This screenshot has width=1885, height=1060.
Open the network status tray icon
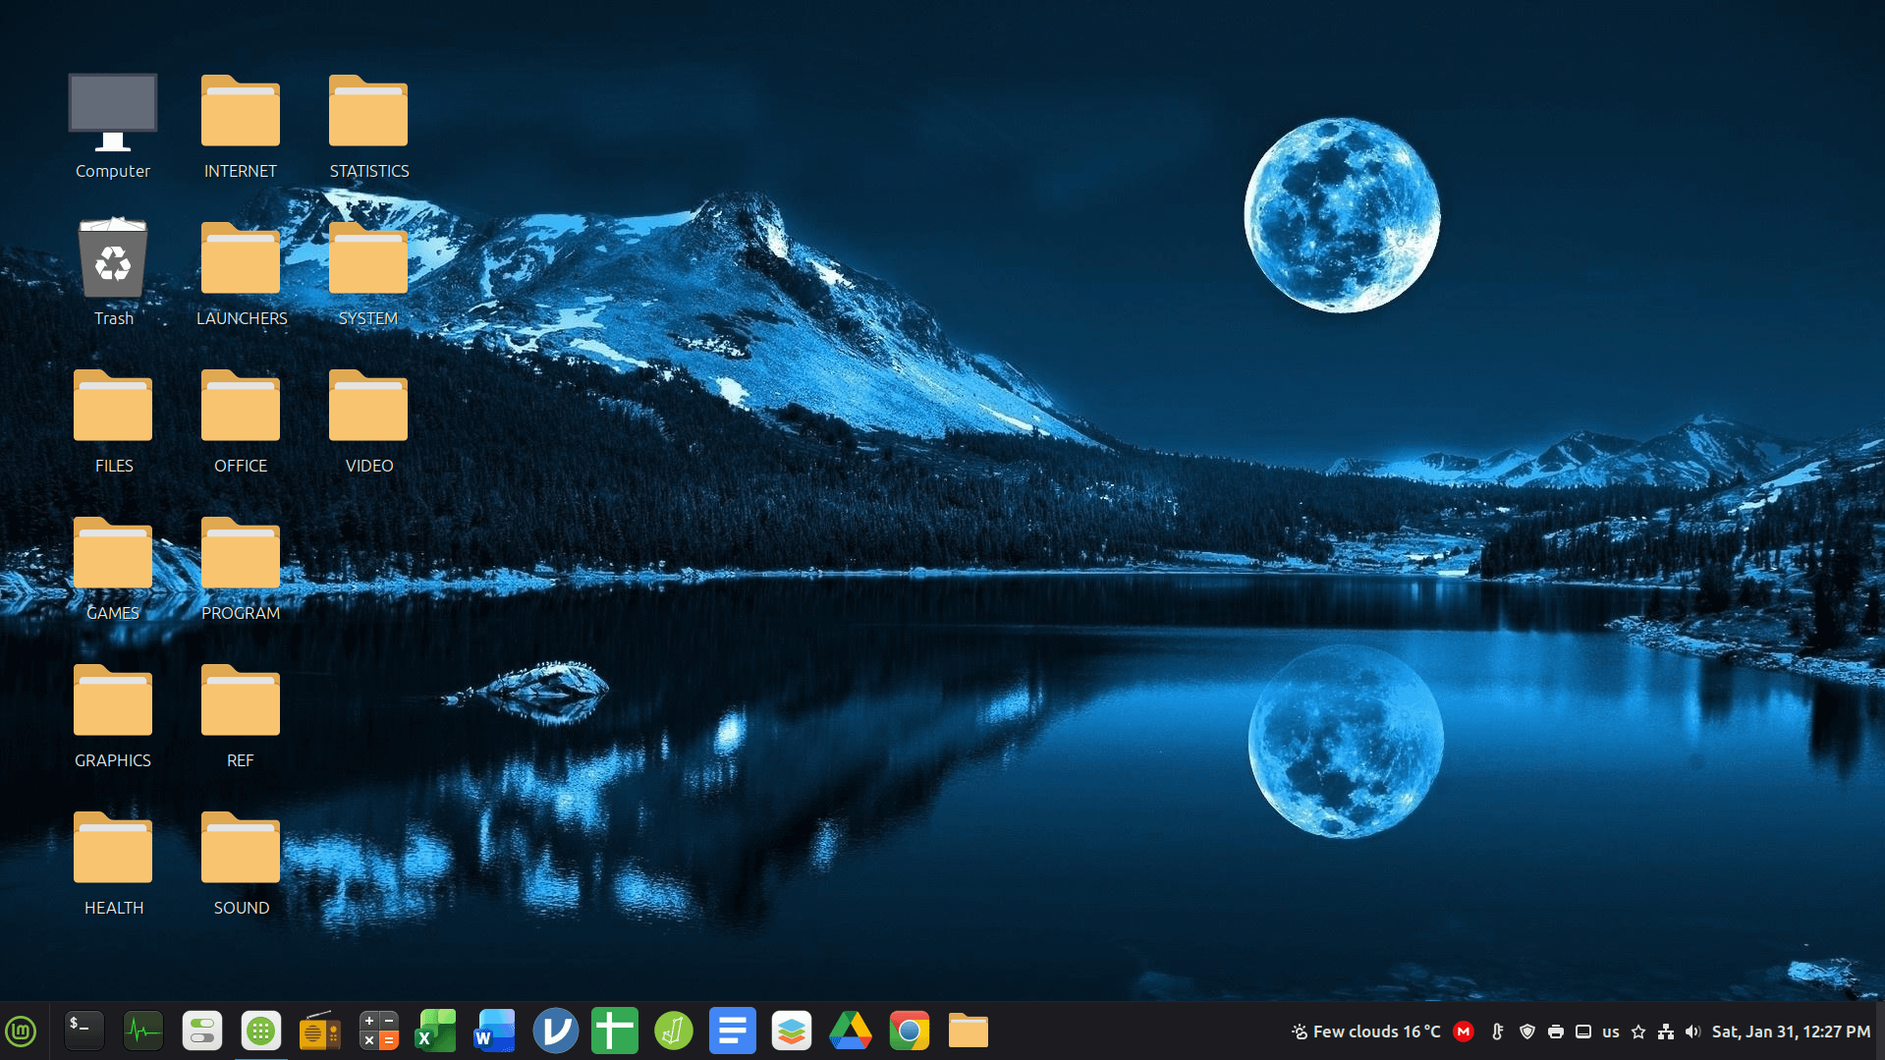click(1666, 1031)
